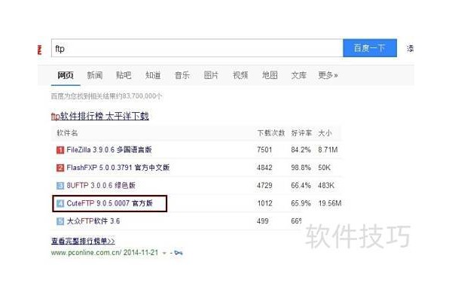Open 大众FTP软件 3.6 link

(93, 221)
